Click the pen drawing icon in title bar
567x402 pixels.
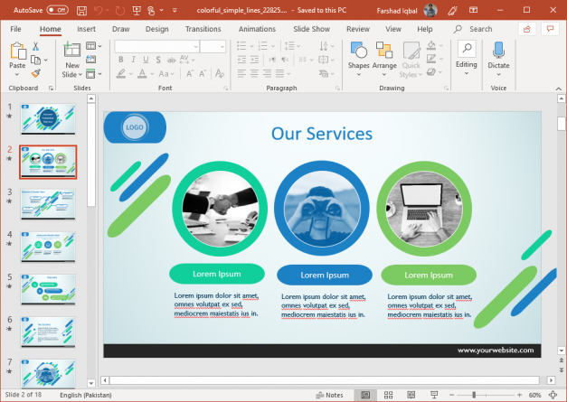click(x=452, y=11)
